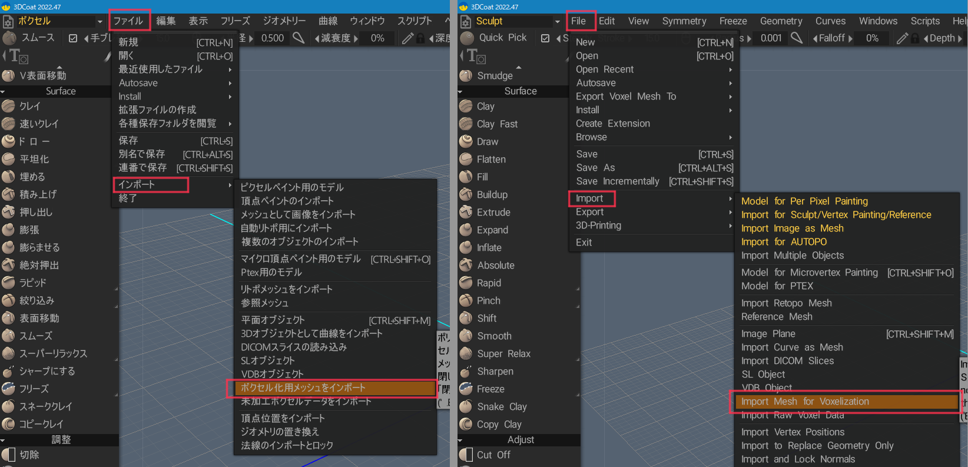Open the Edit menu in the English window
This screenshot has width=968, height=467.
pyautogui.click(x=606, y=21)
